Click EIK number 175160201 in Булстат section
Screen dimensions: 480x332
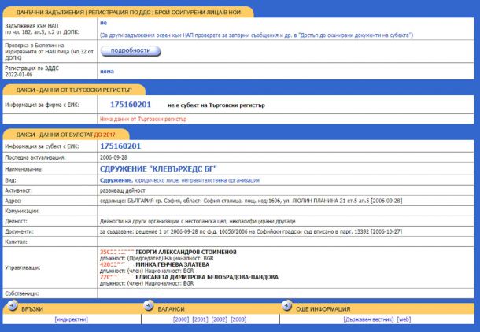(x=120, y=146)
